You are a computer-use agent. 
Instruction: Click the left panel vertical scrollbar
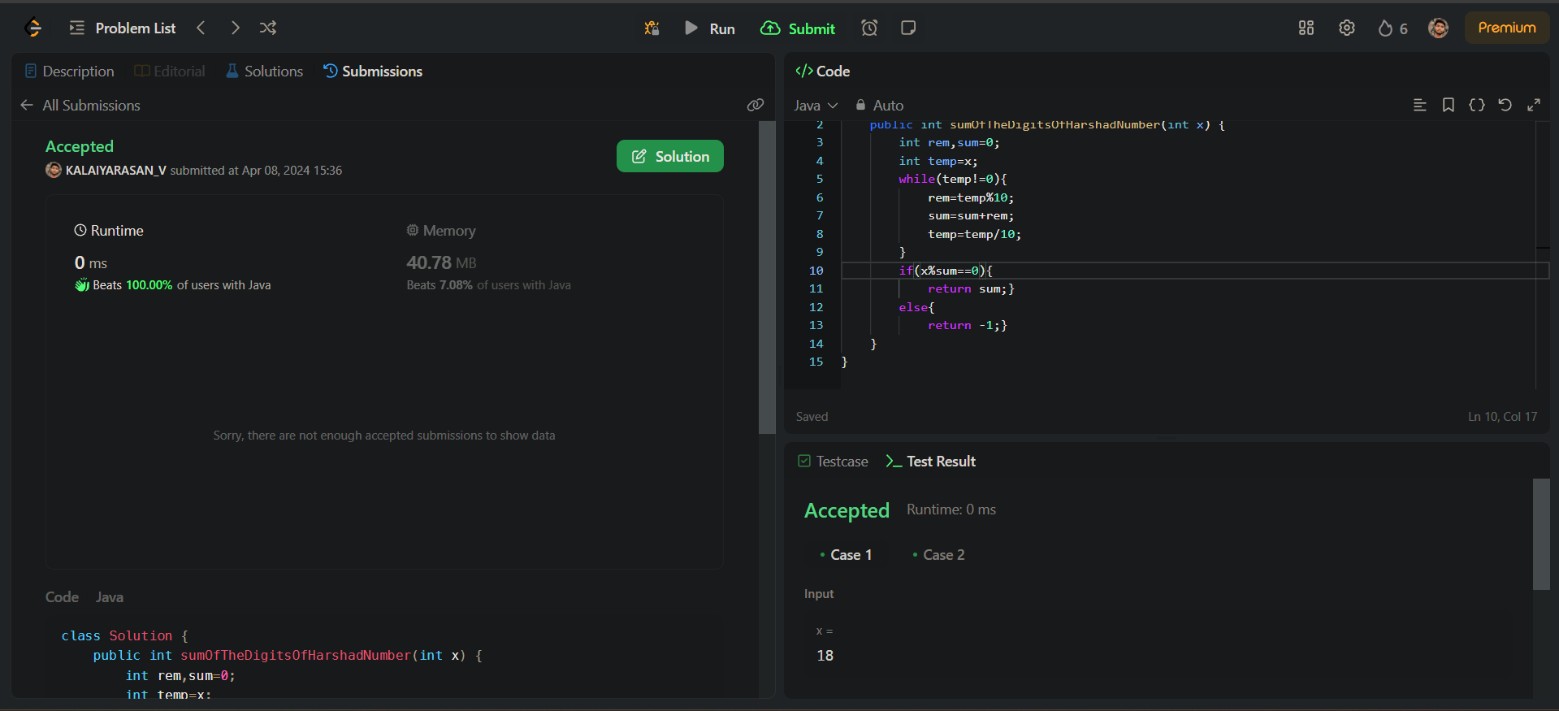[767, 277]
